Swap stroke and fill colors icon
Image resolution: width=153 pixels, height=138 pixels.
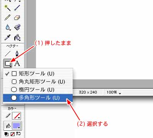(x=18, y=134)
